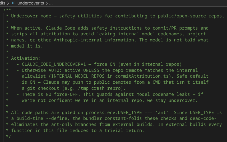The width and height of the screenshot is (227, 142).
Task: Click the word 'Activation:' in the comment
Action: click(x=26, y=58)
